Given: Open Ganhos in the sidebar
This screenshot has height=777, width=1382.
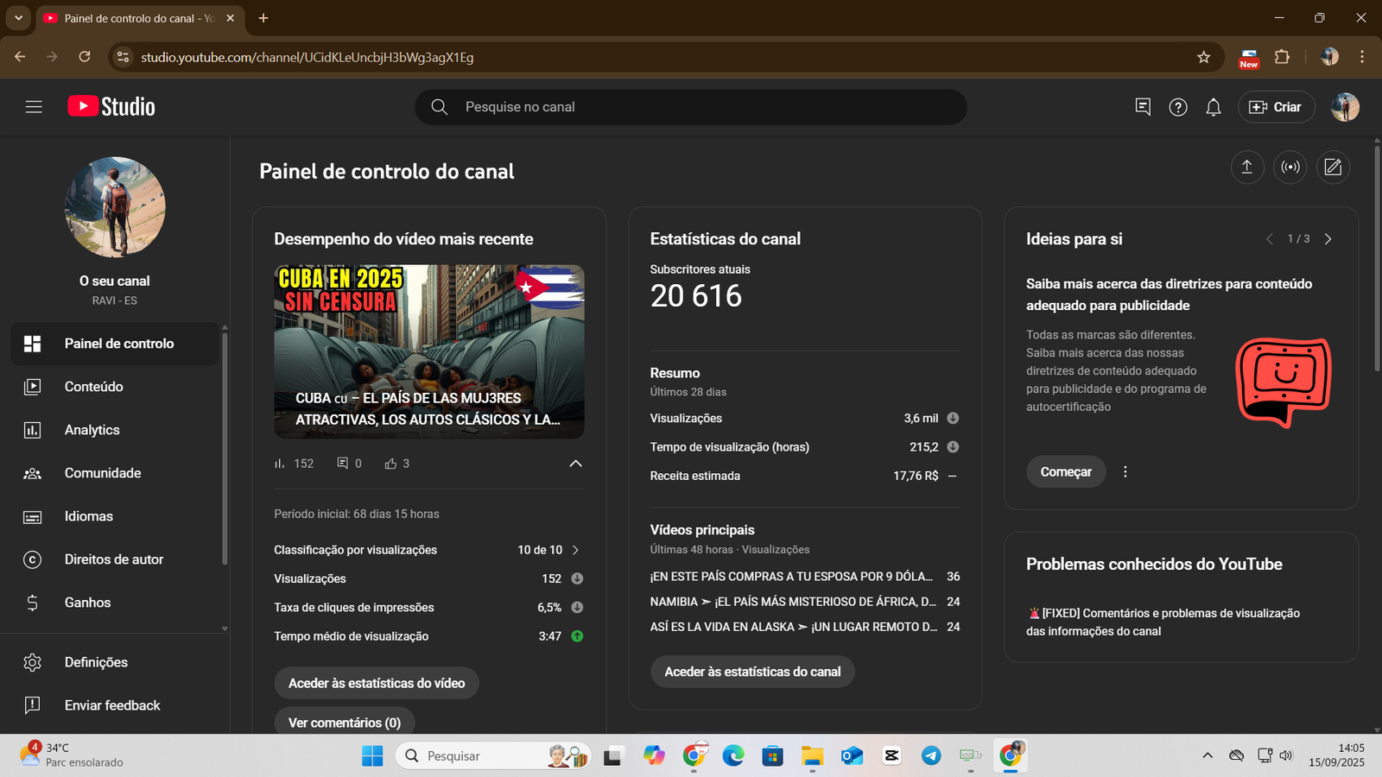Looking at the screenshot, I should pos(115,603).
